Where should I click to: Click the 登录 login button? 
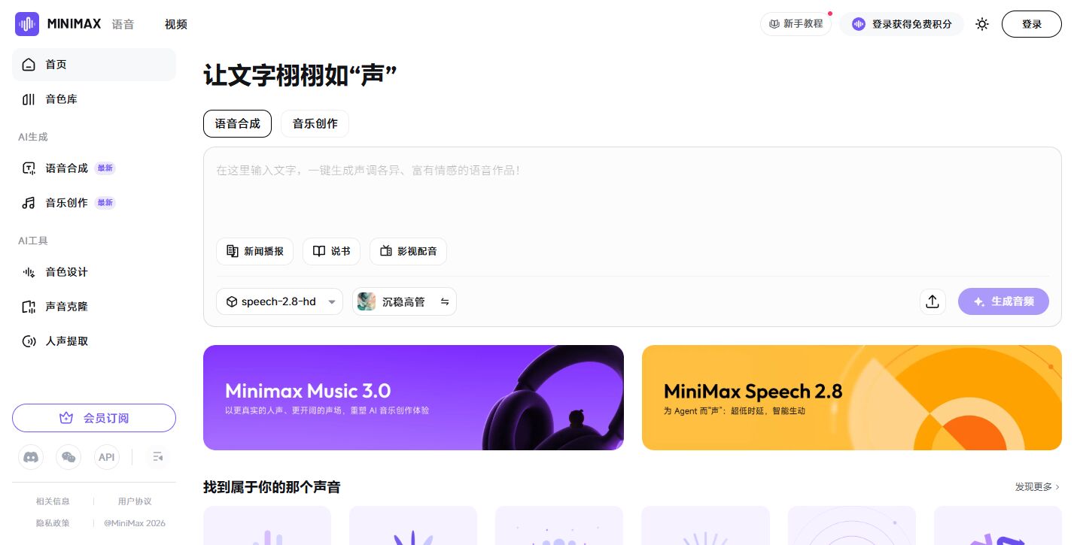pyautogui.click(x=1031, y=24)
